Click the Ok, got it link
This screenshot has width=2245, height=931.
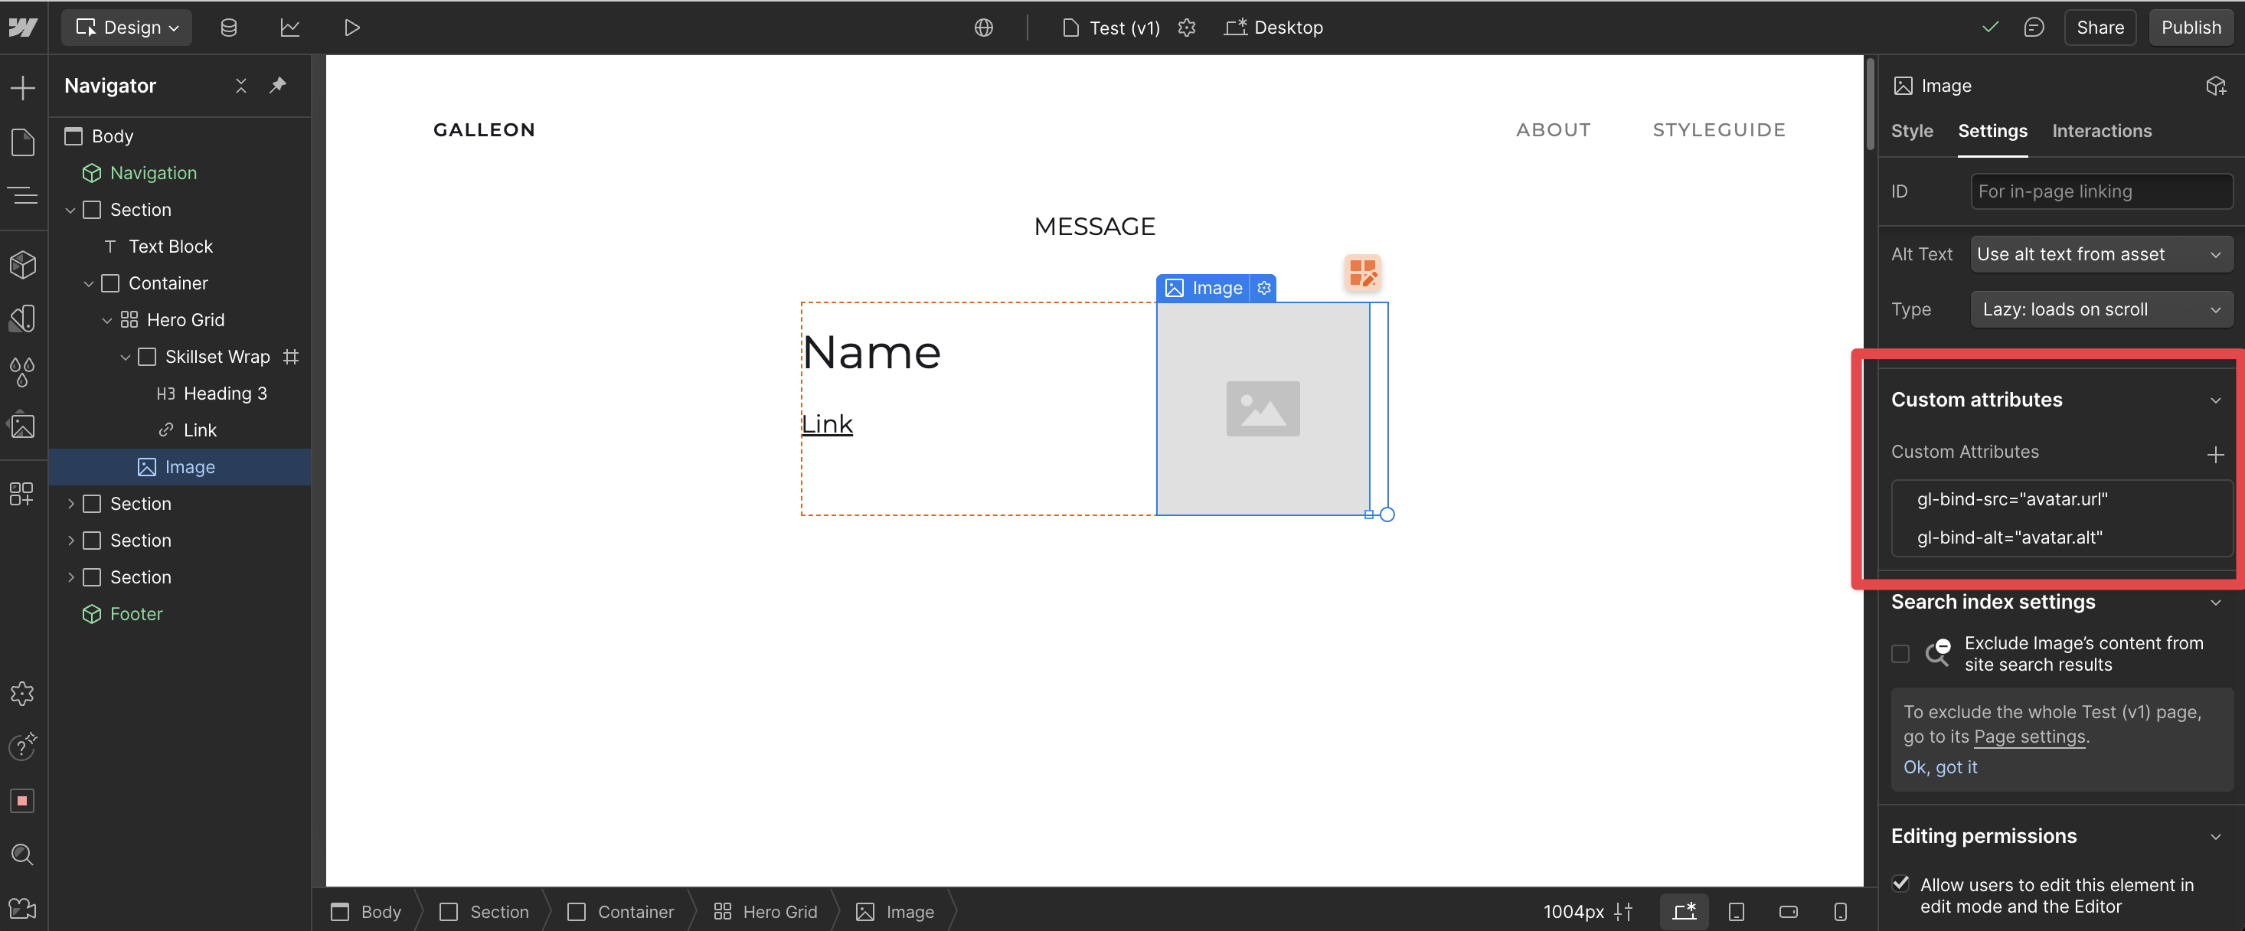[1940, 767]
